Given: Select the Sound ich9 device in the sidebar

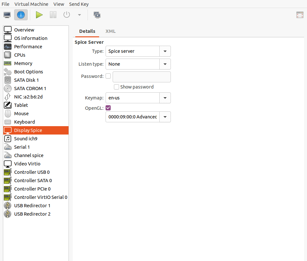Looking at the screenshot, I should click(26, 138).
